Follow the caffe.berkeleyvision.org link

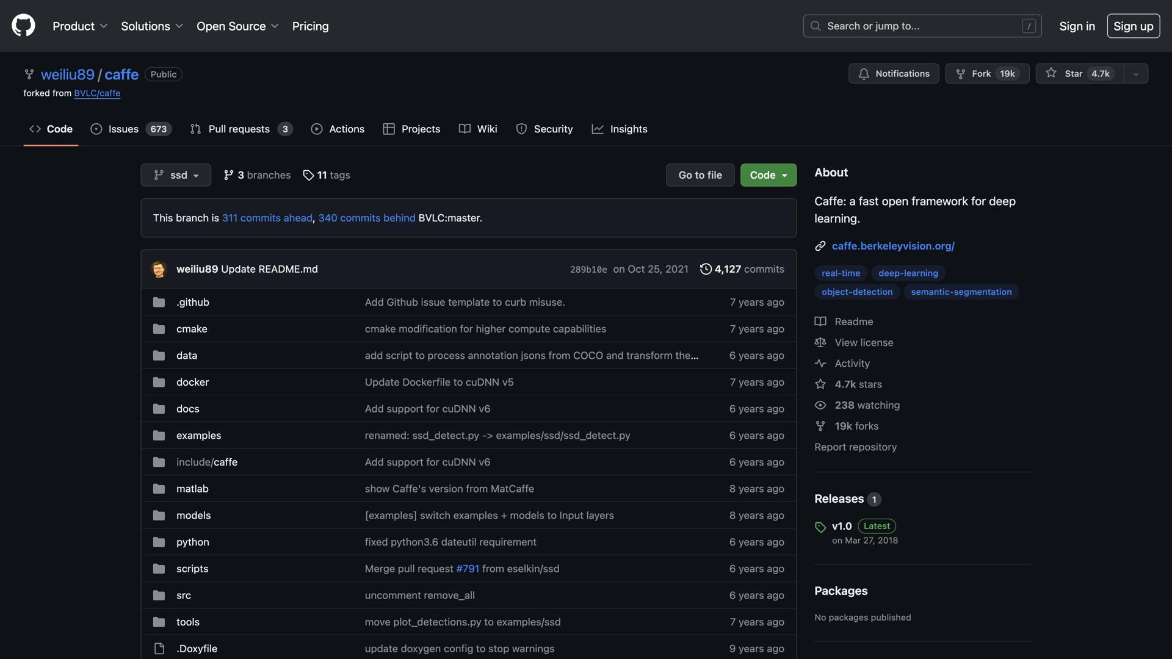click(x=892, y=246)
